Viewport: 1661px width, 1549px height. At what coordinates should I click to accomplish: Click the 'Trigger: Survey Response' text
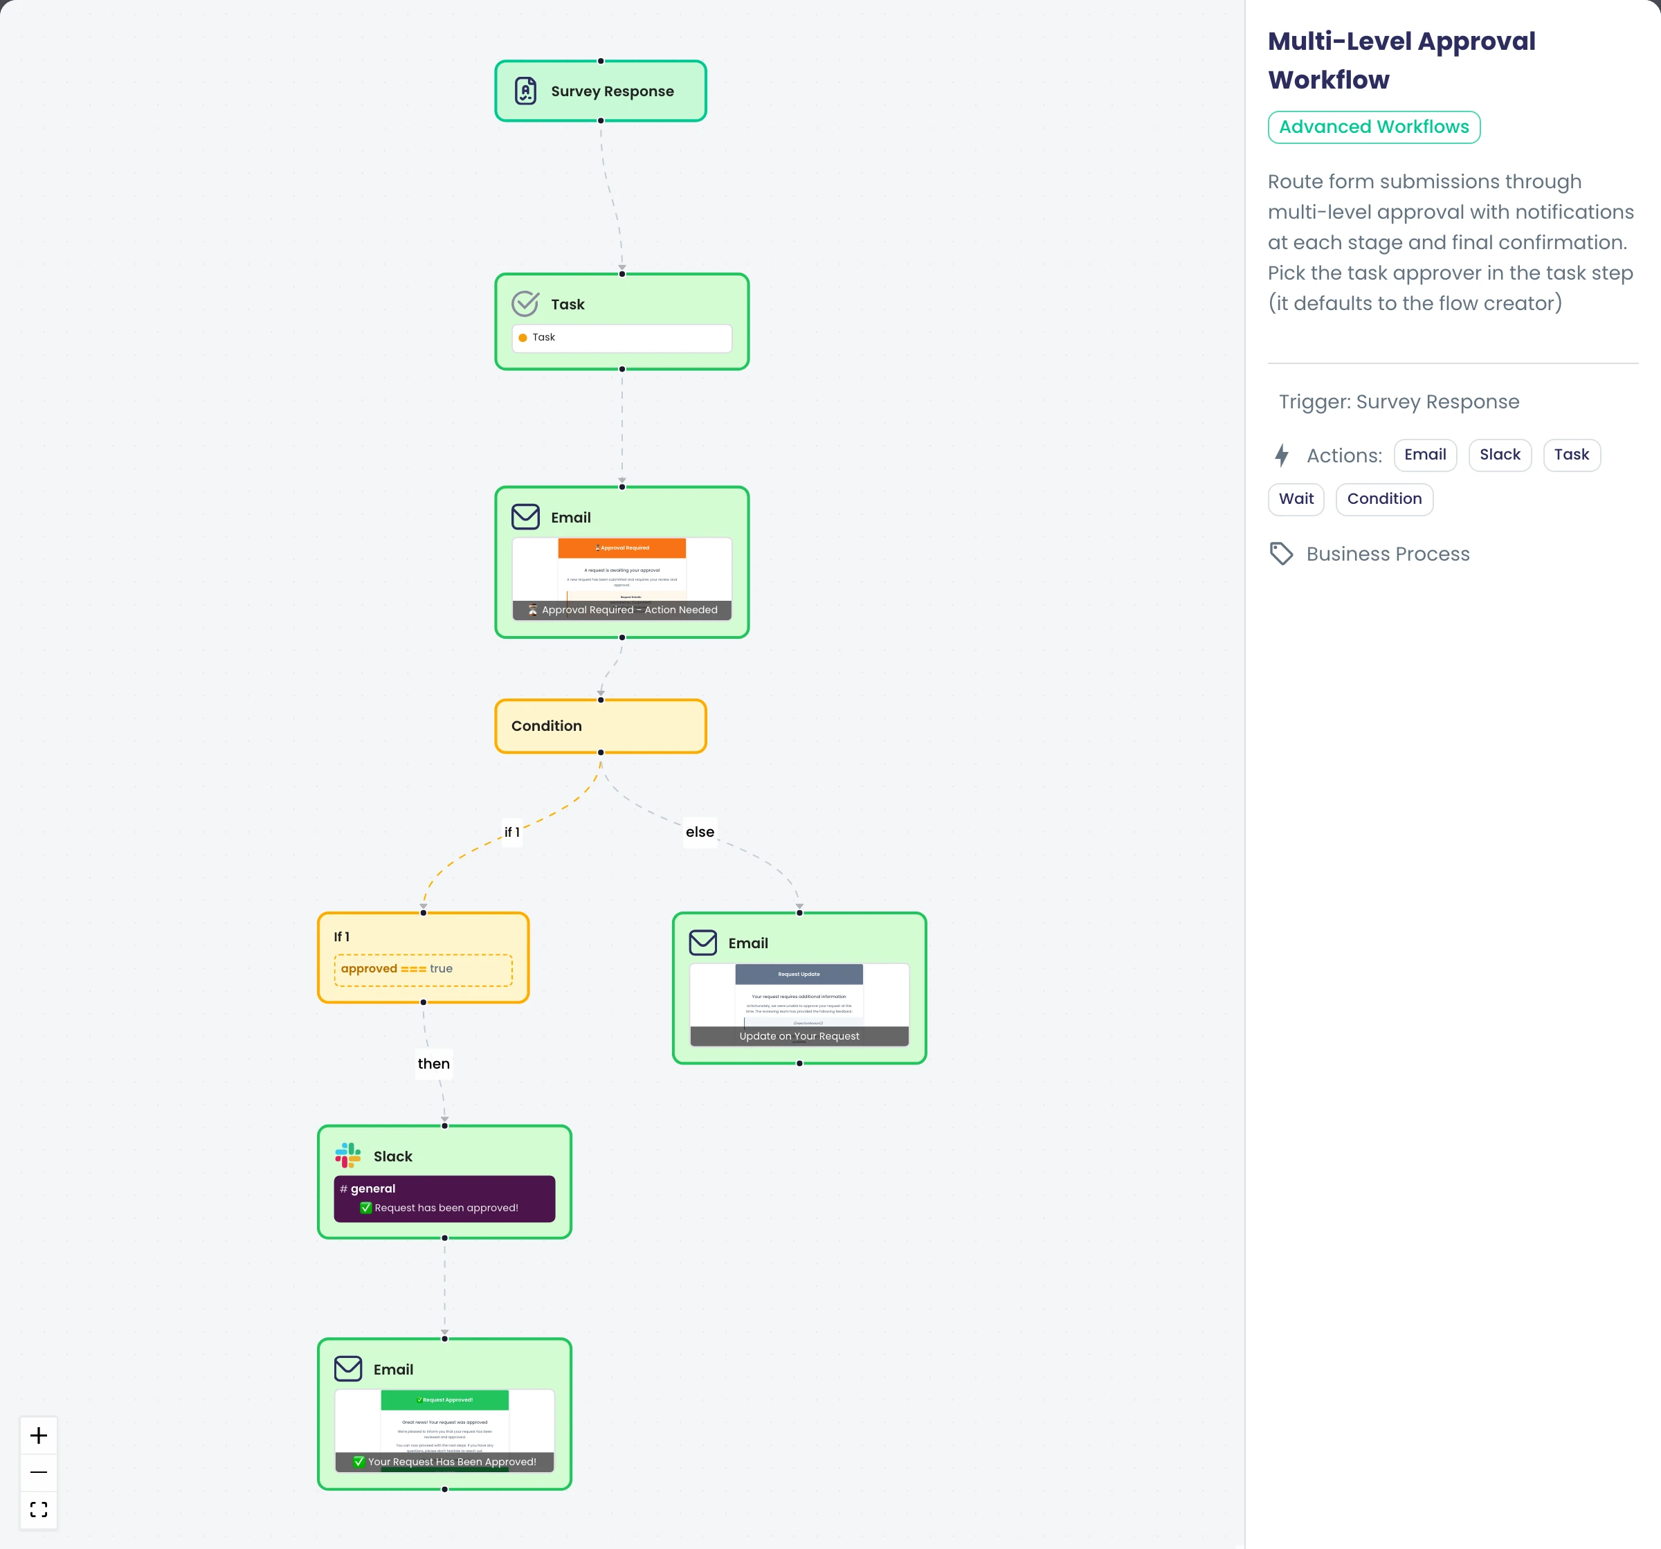(x=1399, y=402)
